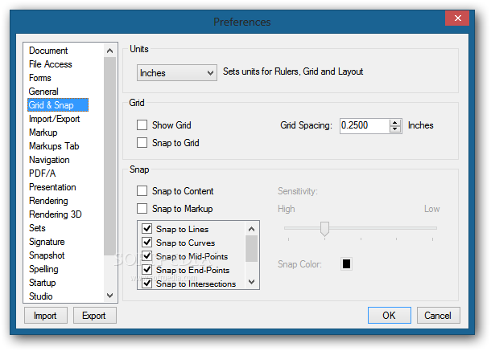Open PDF/A preferences category
The height and width of the screenshot is (351, 491).
(x=42, y=173)
